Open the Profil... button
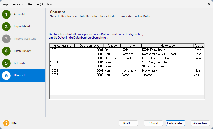 point(128,123)
